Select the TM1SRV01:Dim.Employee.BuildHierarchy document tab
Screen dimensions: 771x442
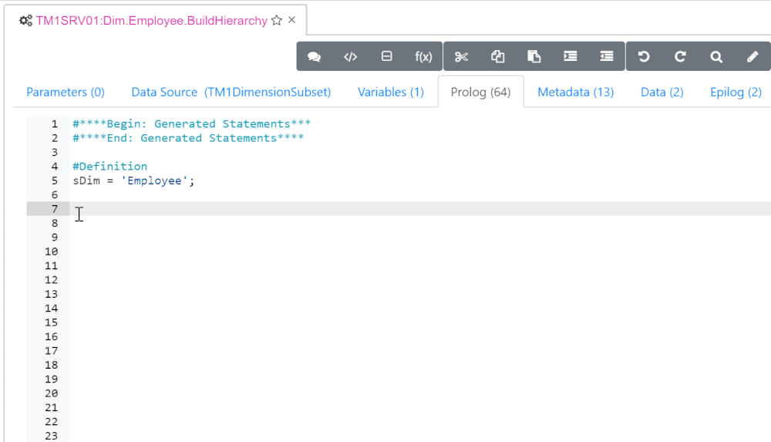tap(151, 21)
